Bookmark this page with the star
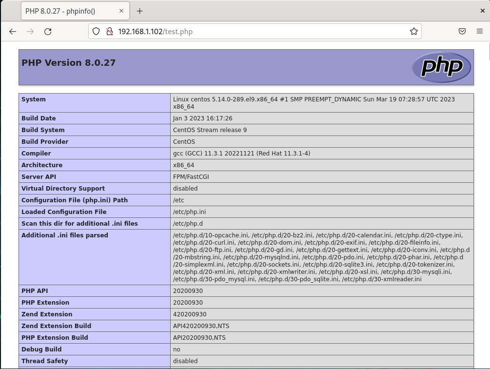490x369 pixels. point(414,31)
